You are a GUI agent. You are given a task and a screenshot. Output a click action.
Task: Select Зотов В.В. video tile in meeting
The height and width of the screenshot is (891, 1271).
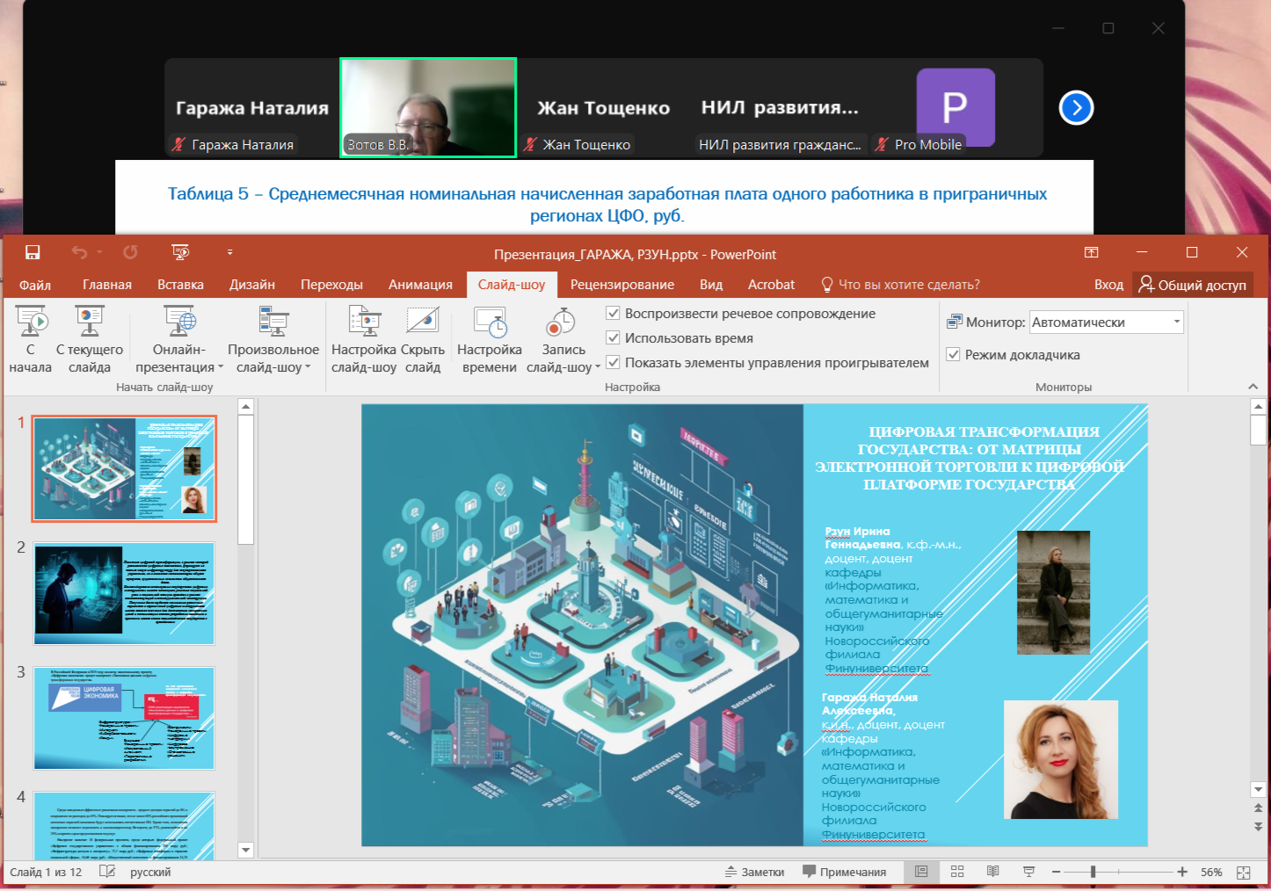[428, 107]
